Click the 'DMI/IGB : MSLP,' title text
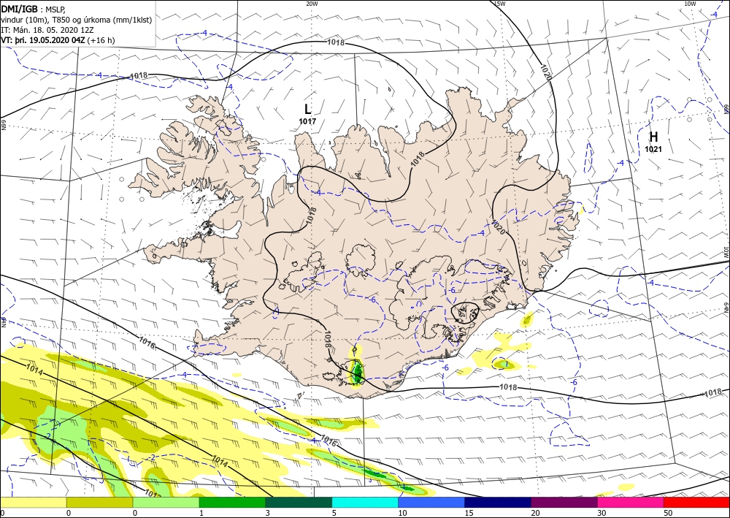Image resolution: width=730 pixels, height=518 pixels. (33, 9)
